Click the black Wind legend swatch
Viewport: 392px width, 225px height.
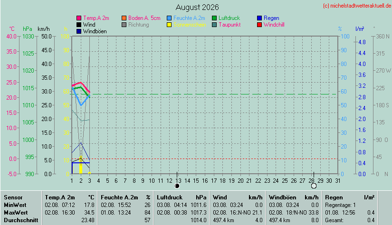tap(79, 25)
